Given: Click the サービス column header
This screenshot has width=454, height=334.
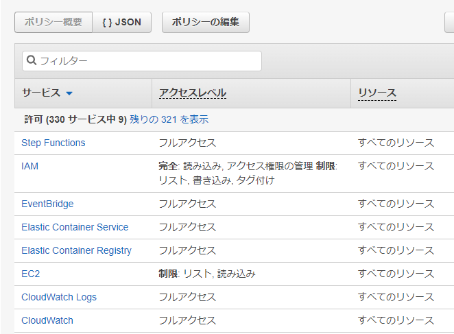Looking at the screenshot, I should tap(41, 93).
